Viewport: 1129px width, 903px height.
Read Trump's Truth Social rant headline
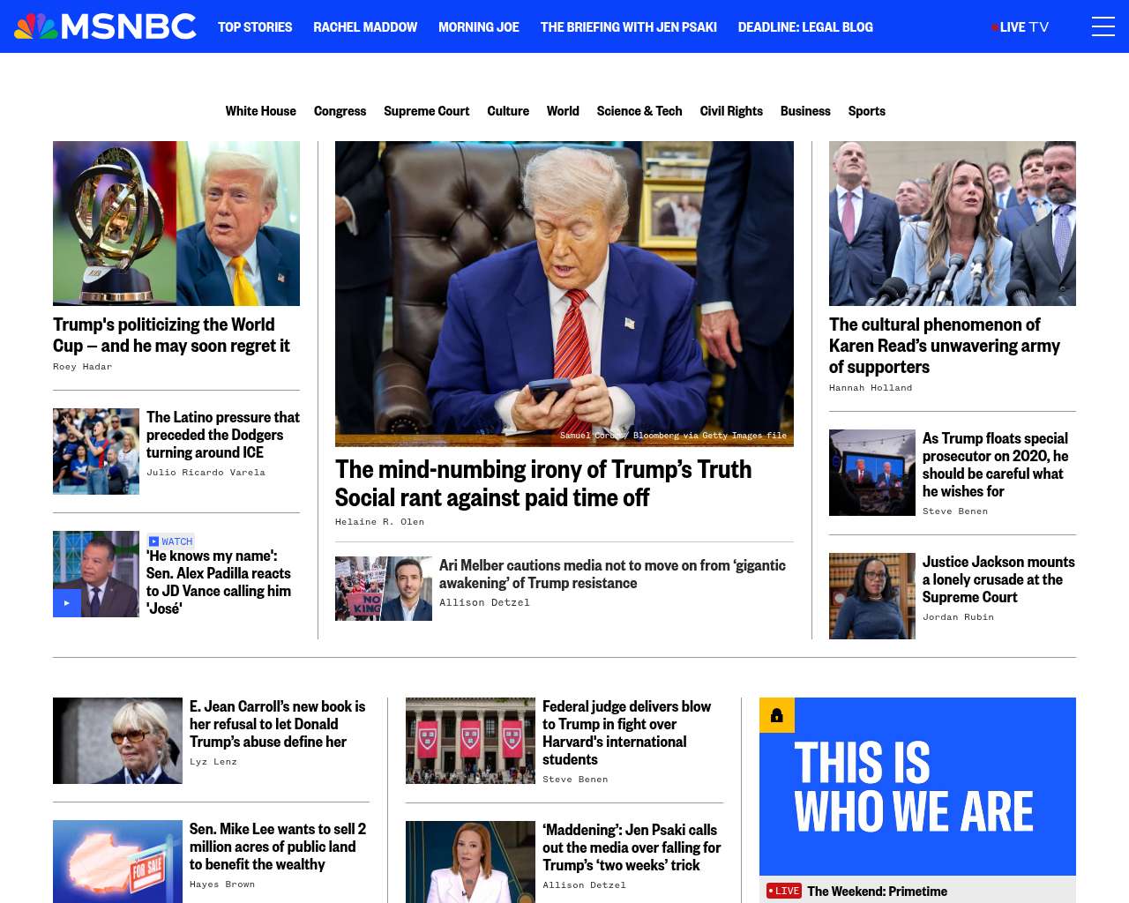pyautogui.click(x=543, y=483)
